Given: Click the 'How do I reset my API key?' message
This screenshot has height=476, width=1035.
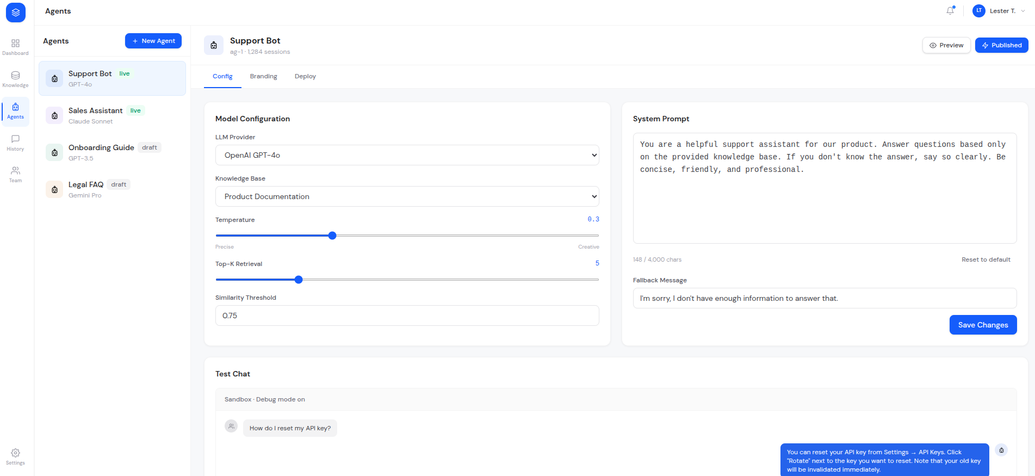Looking at the screenshot, I should [x=290, y=428].
